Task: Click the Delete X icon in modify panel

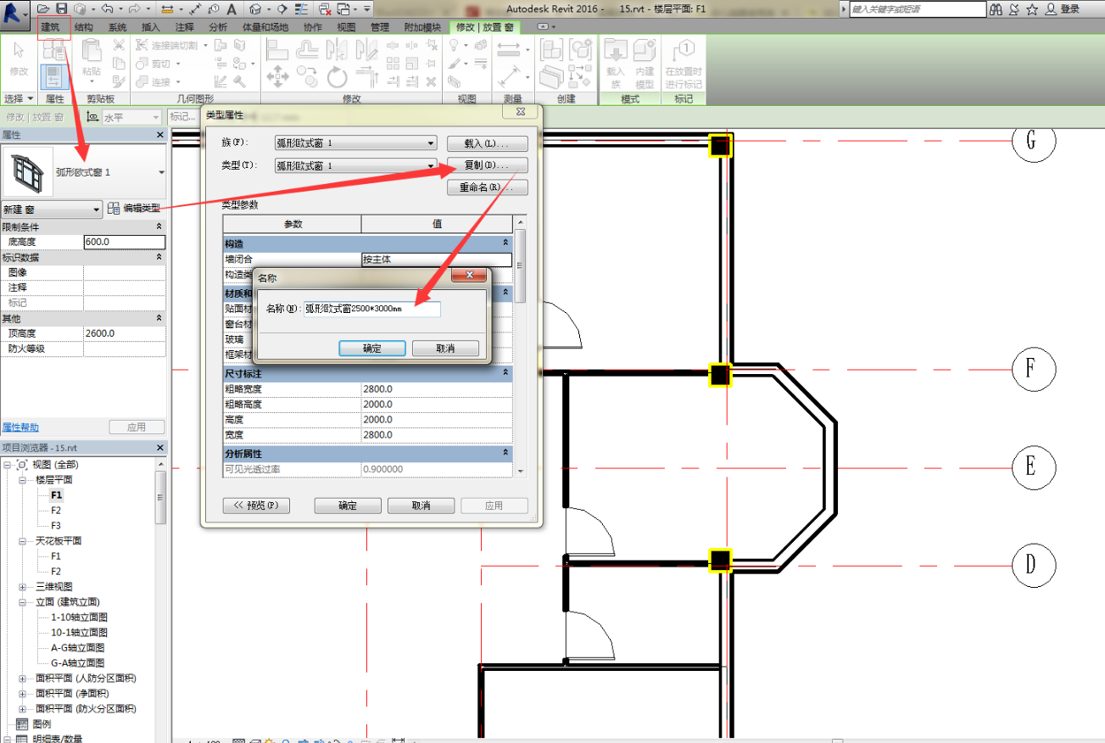Action: [x=432, y=81]
